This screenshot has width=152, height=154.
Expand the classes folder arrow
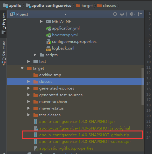tap(28, 82)
